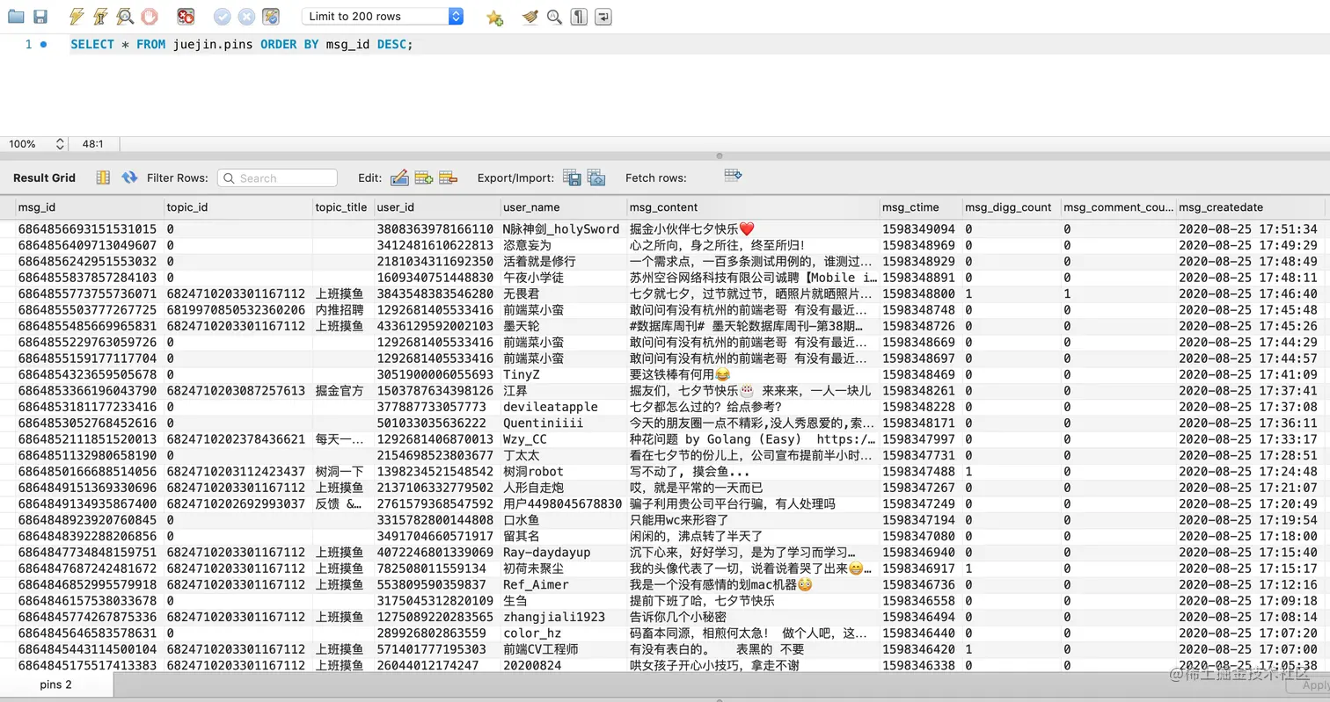Execute the query with the lightning bolt
Screen dimensions: 1330x702
click(77, 17)
